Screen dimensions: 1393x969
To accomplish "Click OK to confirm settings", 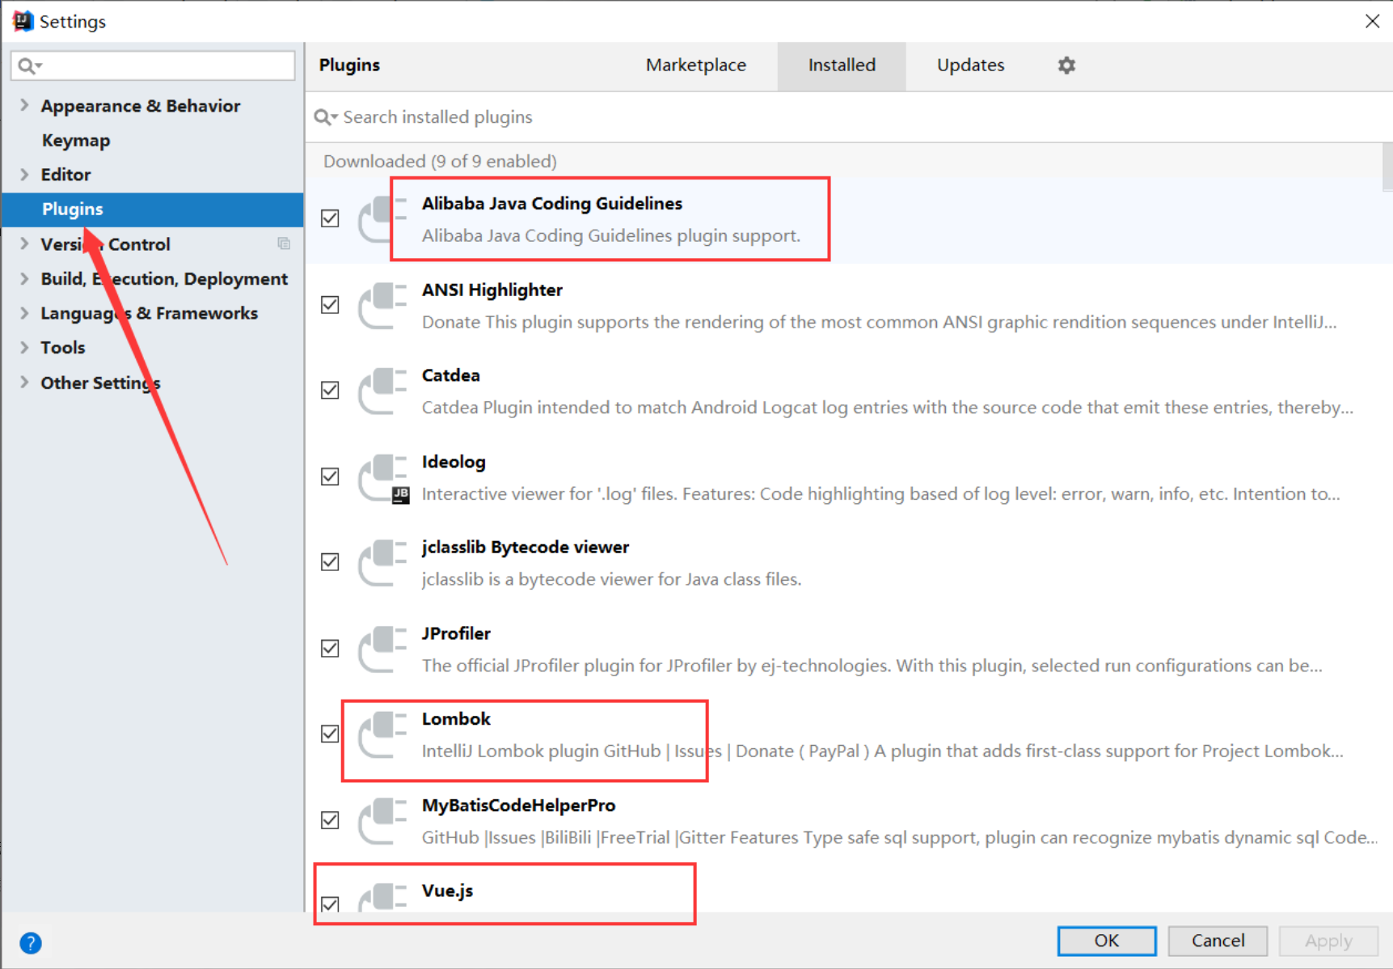I will coord(1107,941).
